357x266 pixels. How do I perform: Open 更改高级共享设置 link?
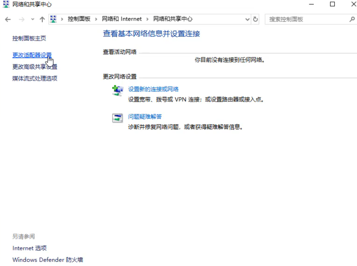coord(35,67)
